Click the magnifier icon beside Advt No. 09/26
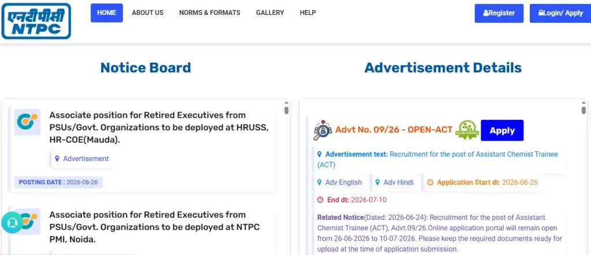The image size is (591, 255). 323,130
